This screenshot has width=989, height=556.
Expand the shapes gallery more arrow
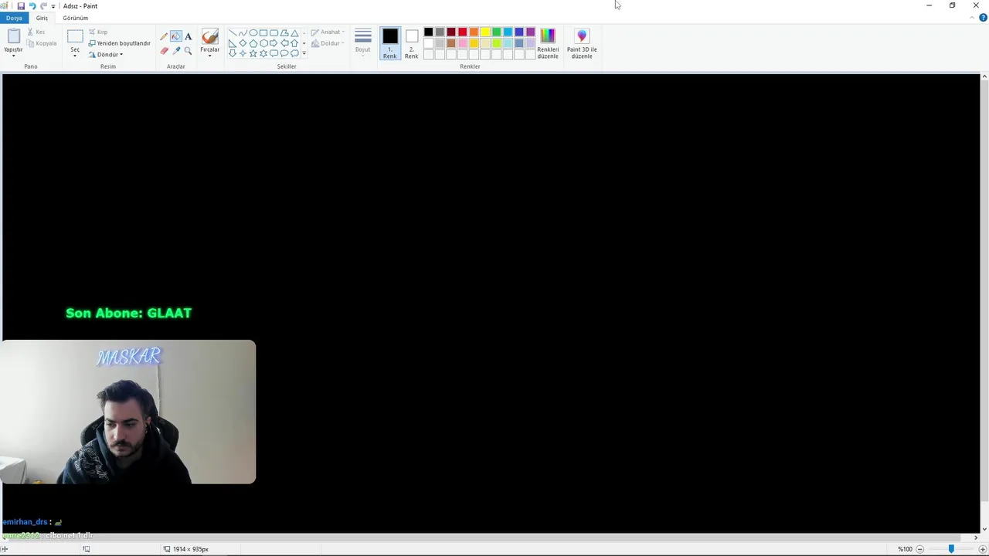click(304, 53)
